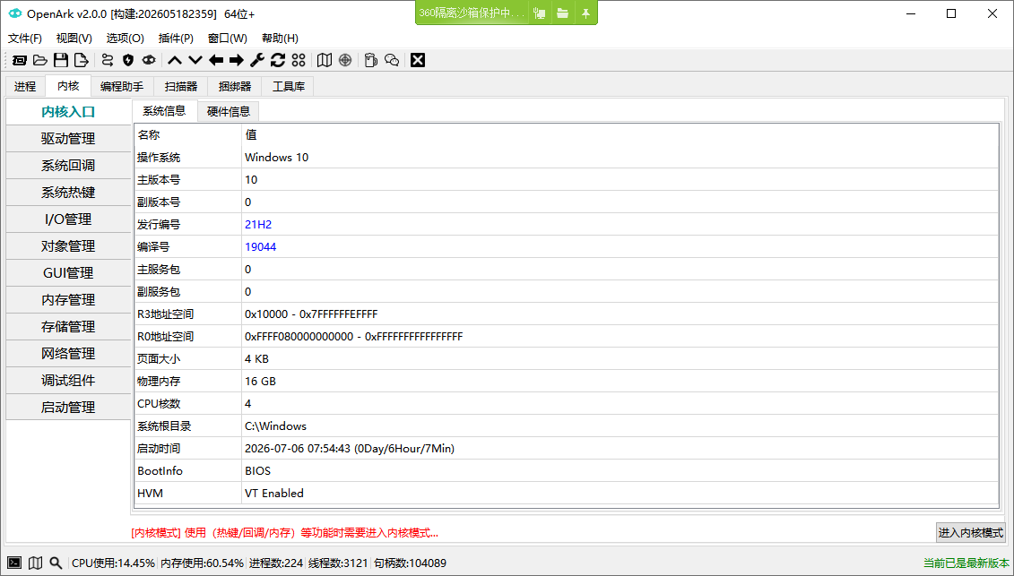
Task: Click the HVM value VT Enabled
Action: [x=274, y=494]
